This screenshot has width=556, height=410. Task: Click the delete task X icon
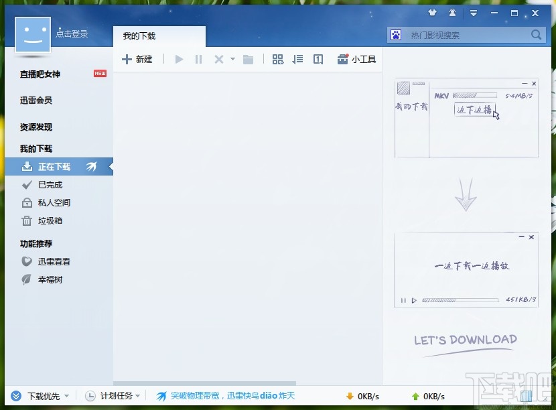point(219,59)
